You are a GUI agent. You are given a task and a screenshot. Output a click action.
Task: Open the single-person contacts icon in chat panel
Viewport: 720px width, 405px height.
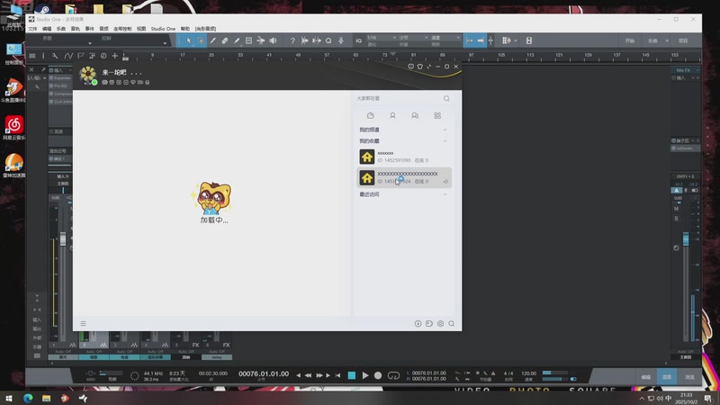coord(392,116)
